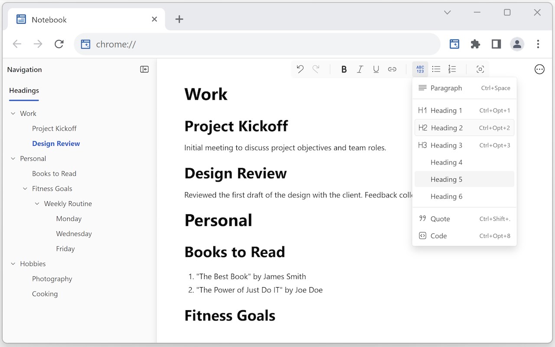
Task: Toggle italic formatting
Action: point(360,69)
